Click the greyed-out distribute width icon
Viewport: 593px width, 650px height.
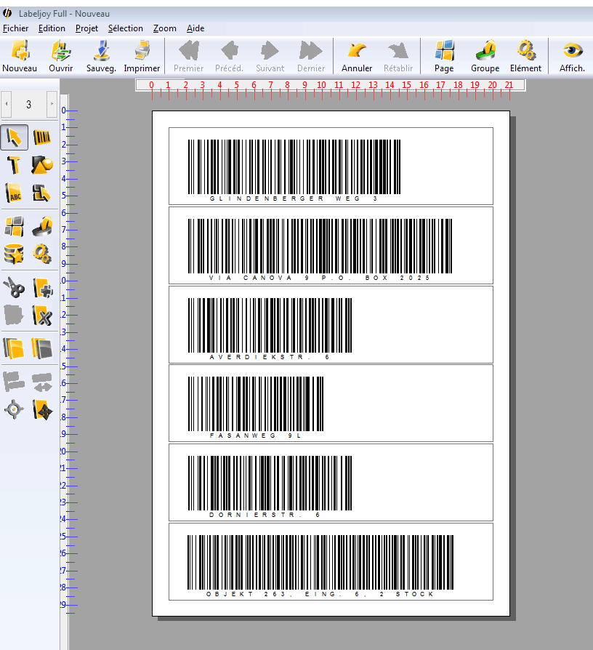42,382
